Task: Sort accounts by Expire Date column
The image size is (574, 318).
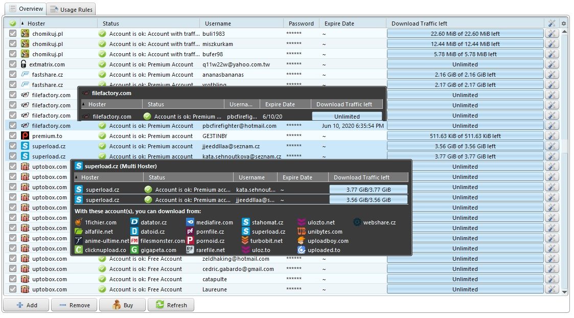Action: coord(339,24)
